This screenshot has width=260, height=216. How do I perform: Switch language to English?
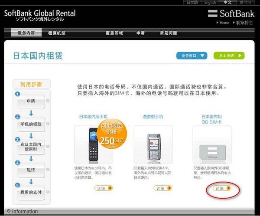(x=210, y=3)
